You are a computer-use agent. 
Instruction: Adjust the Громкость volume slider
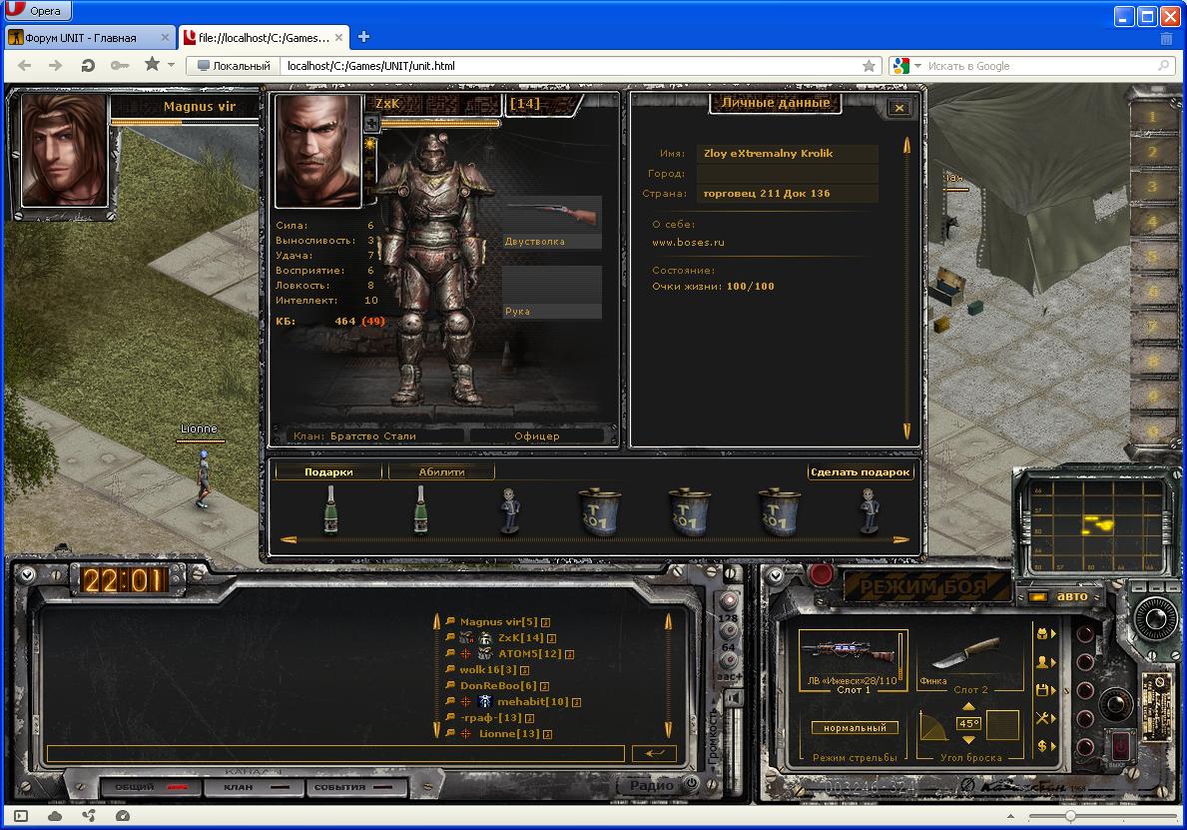732,744
